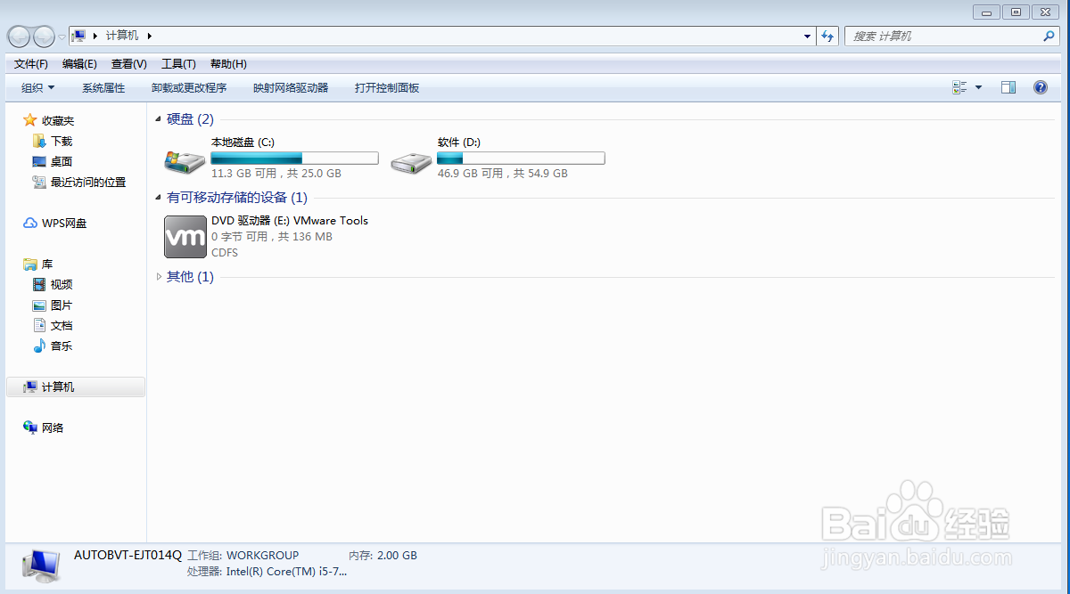Click 软件 (D:) label
The image size is (1070, 594).
point(459,142)
